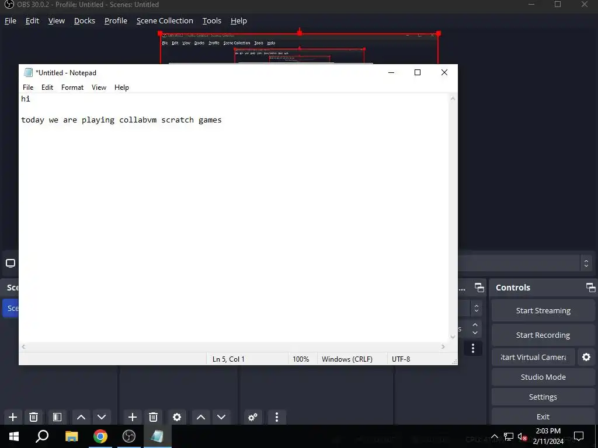Click Start Recording button
Image resolution: width=598 pixels, height=448 pixels.
pos(543,335)
